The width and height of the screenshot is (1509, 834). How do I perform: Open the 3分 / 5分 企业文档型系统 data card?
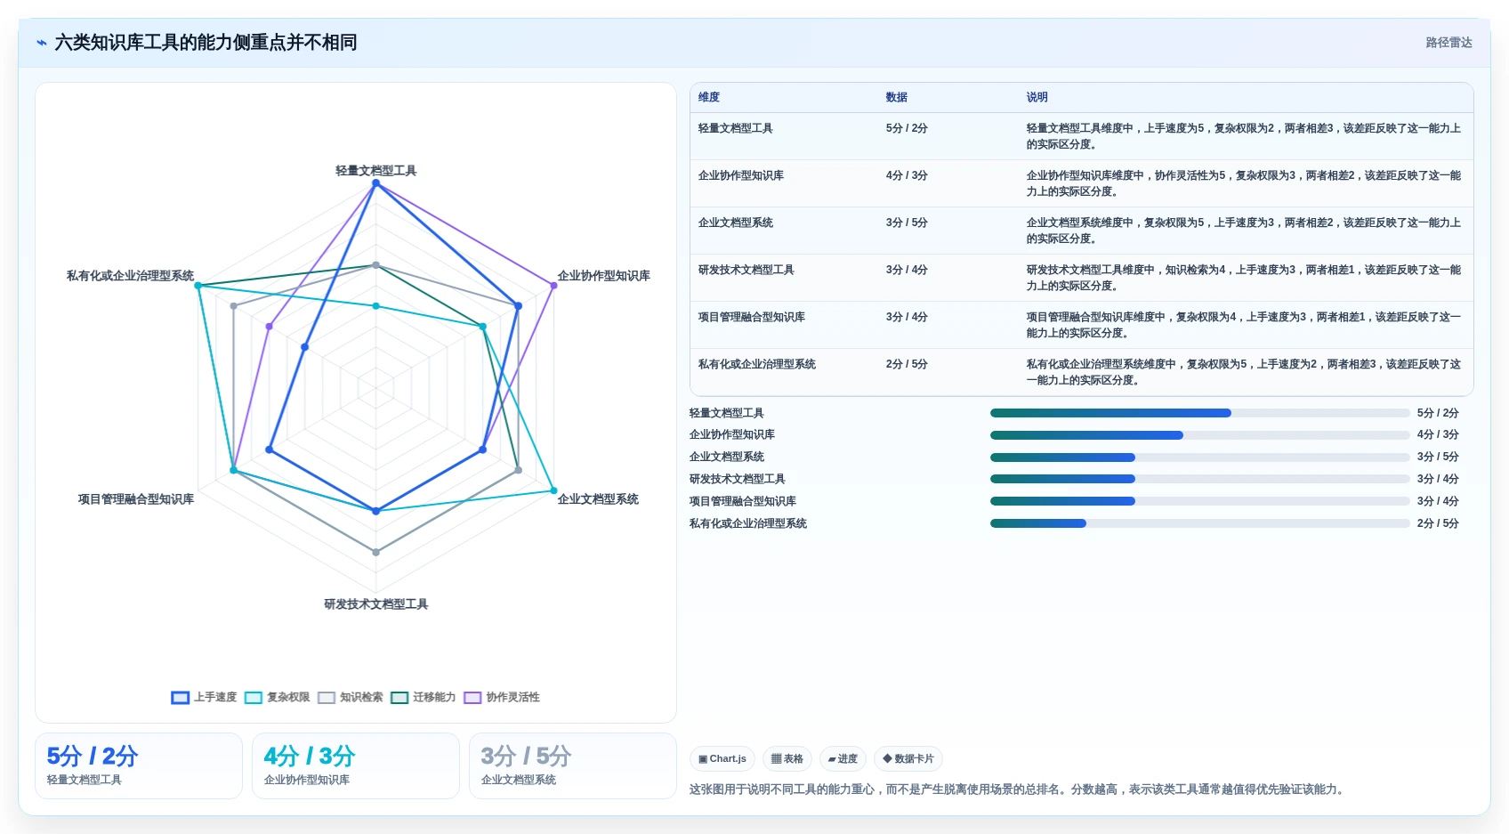(573, 765)
